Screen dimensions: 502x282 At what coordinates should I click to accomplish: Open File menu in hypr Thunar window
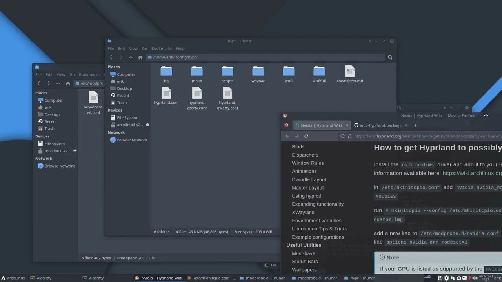(111, 49)
